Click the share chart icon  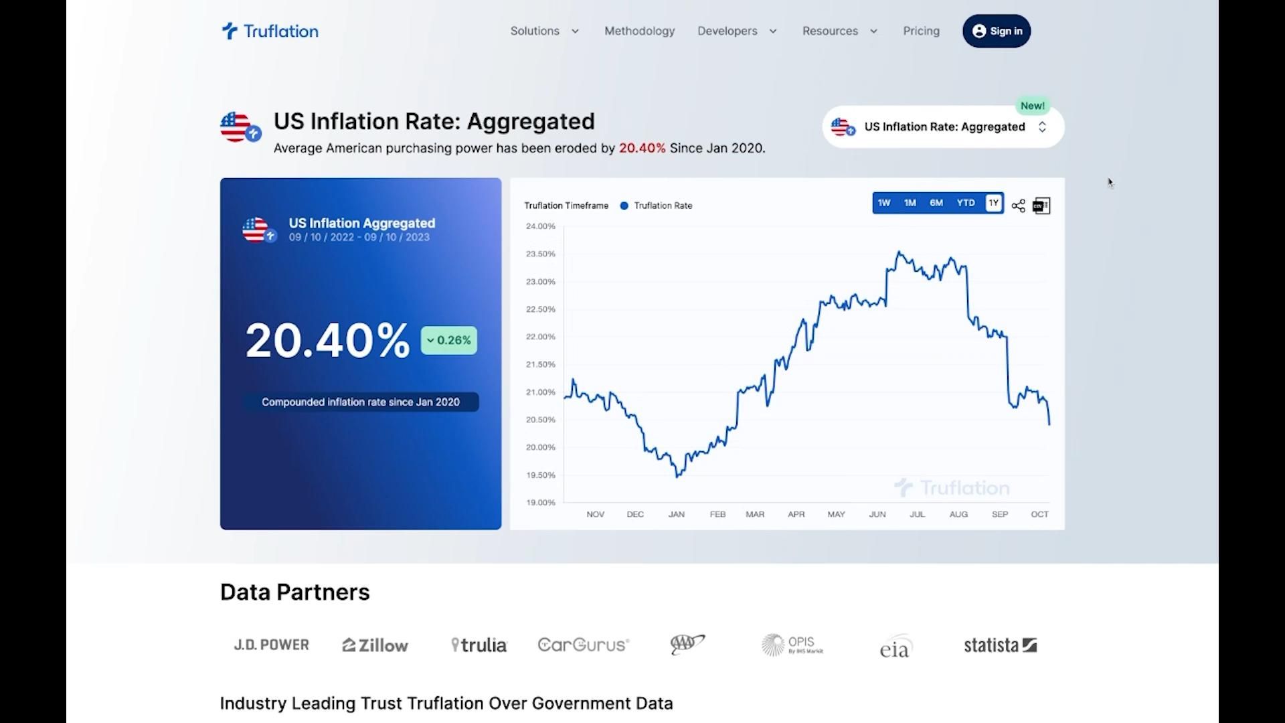click(x=1018, y=206)
